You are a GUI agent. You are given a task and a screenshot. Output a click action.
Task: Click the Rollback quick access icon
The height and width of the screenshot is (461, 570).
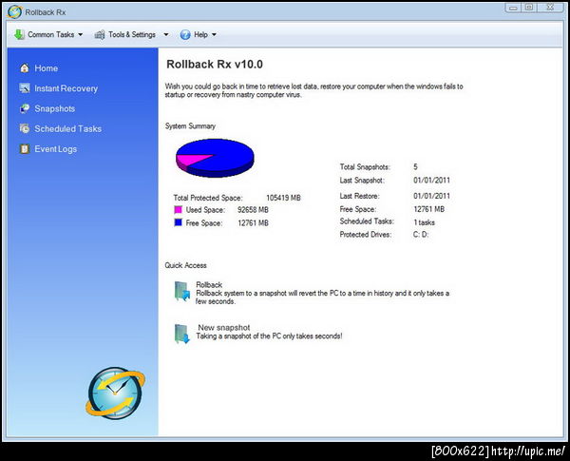[x=181, y=291]
